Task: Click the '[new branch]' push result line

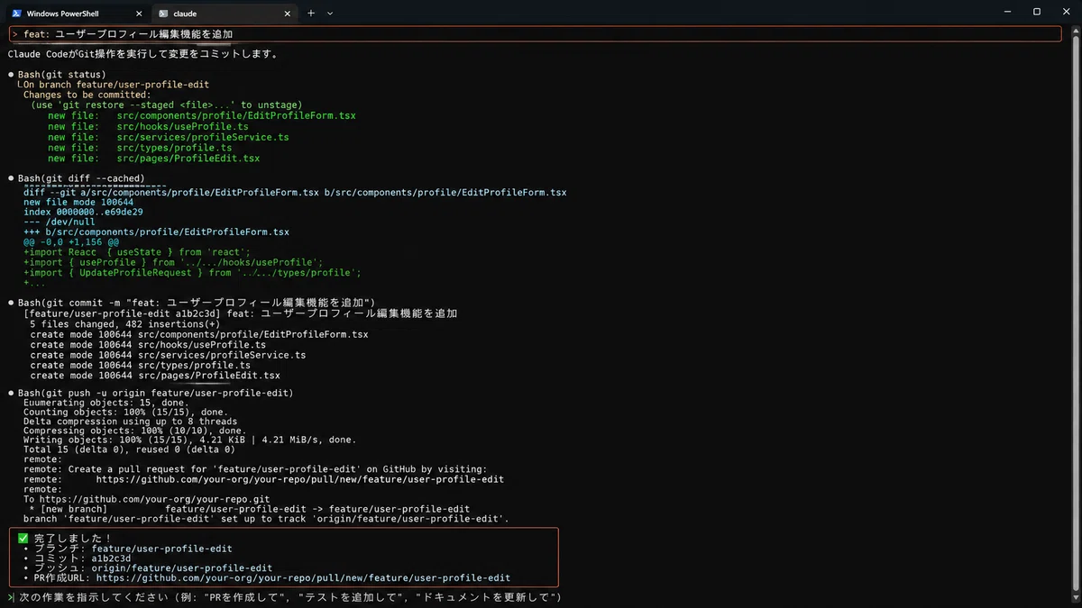Action: click(250, 509)
